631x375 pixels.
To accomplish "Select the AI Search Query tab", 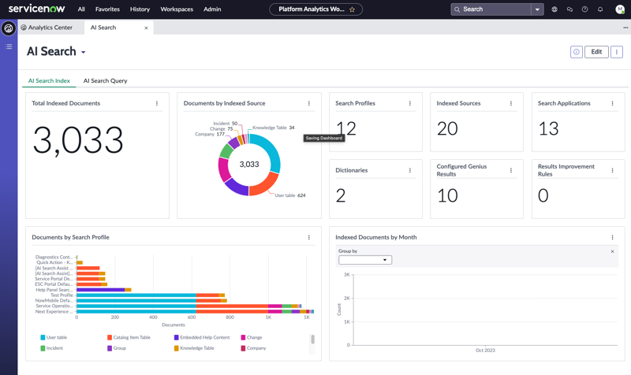I will (106, 81).
